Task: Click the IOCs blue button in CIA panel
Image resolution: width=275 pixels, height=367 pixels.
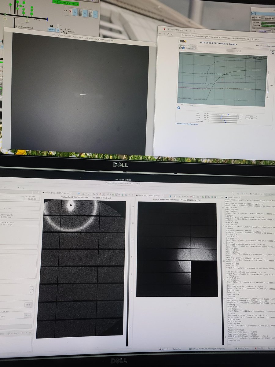Action: tap(75, 12)
